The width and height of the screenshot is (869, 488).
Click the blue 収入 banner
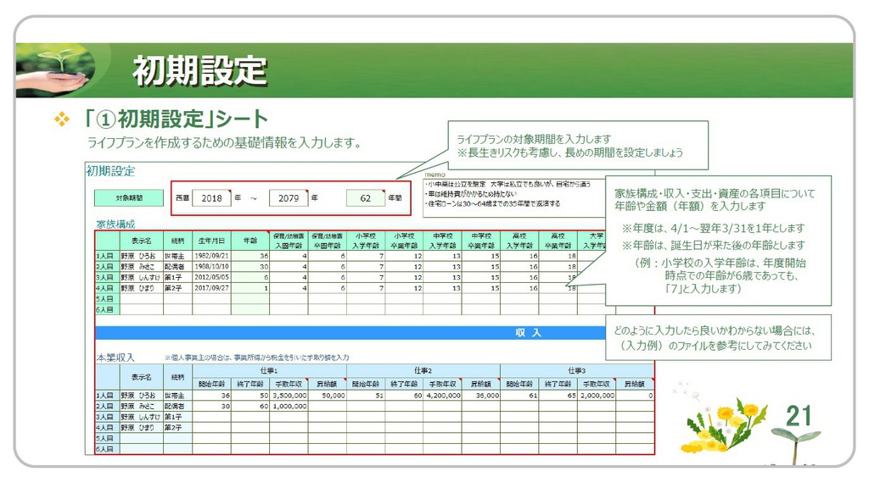point(350,332)
